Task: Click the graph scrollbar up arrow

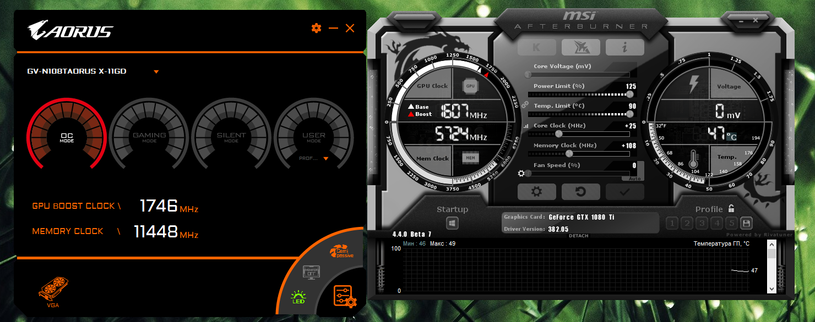Action: tap(771, 244)
